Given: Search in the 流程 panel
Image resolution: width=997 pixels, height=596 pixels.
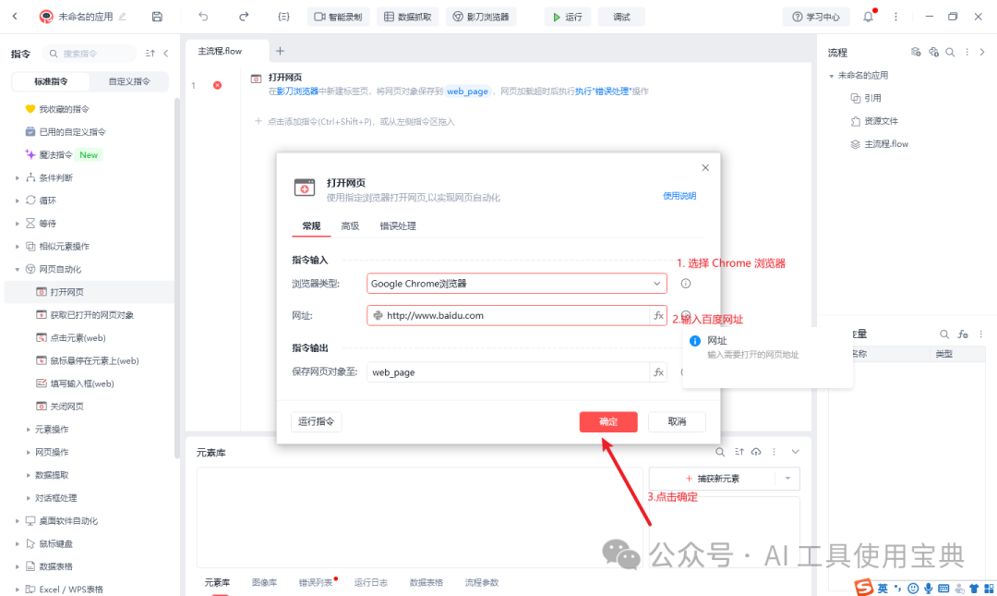Looking at the screenshot, I should [950, 53].
